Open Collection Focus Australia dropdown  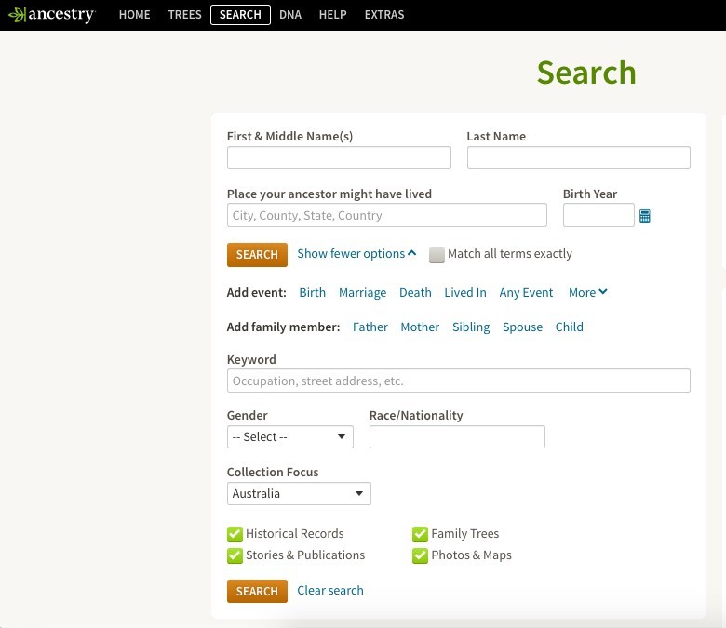coord(299,494)
